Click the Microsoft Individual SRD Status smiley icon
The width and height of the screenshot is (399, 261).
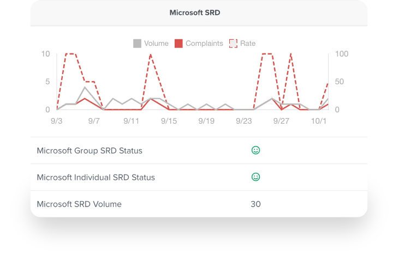(x=256, y=177)
